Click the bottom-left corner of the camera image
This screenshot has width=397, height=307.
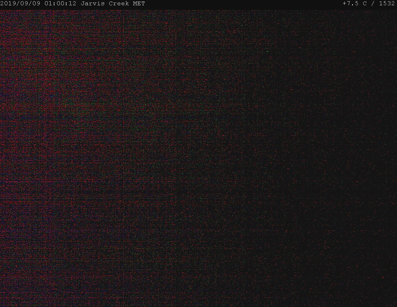pyautogui.click(x=2, y=305)
